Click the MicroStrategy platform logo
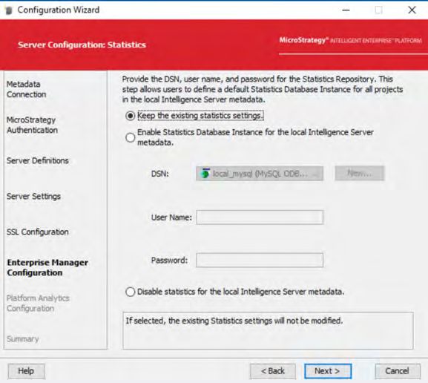The height and width of the screenshot is (383, 428). 350,40
